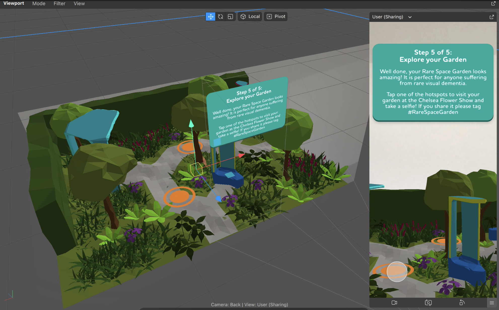The width and height of the screenshot is (499, 310).
Task: Open the hamburger menu in the phone preview
Action: 492,303
